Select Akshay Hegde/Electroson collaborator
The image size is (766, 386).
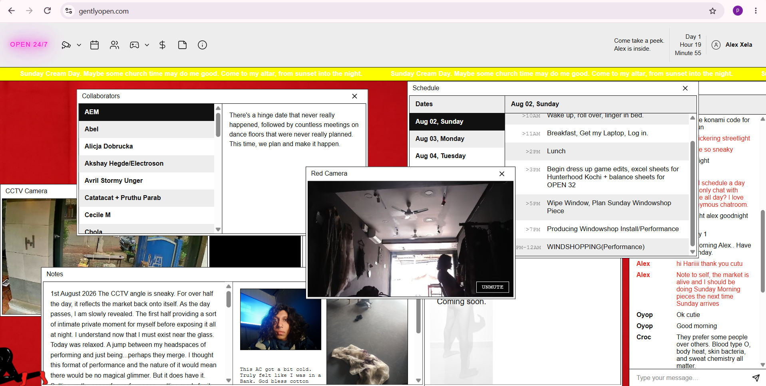pyautogui.click(x=147, y=163)
